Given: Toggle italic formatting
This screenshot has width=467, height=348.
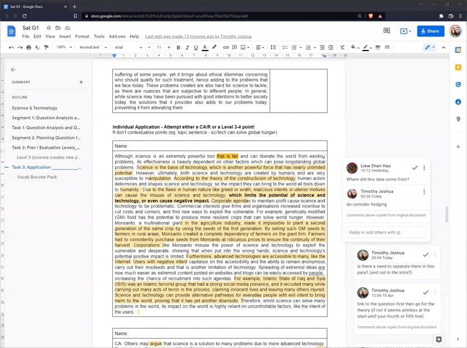Looking at the screenshot, I should [187, 48].
